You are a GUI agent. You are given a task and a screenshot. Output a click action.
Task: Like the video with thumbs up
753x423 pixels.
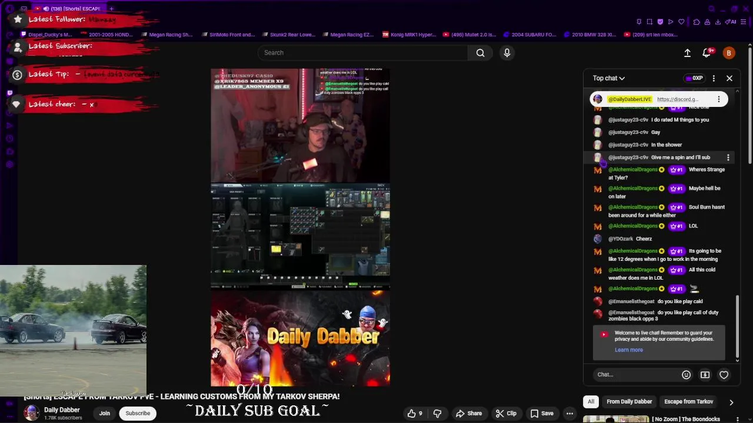tap(415, 414)
